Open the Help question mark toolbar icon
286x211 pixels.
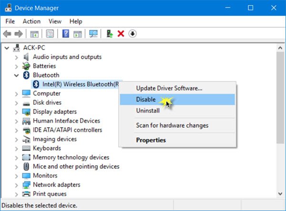[66, 34]
